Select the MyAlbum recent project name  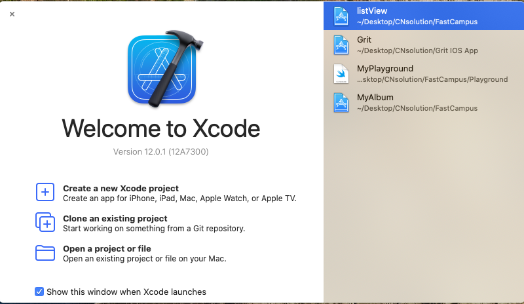(x=375, y=98)
